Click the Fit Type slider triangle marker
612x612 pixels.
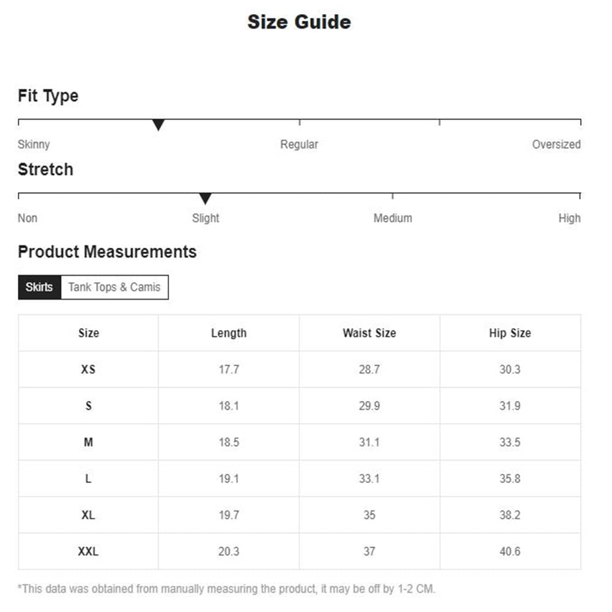[159, 125]
